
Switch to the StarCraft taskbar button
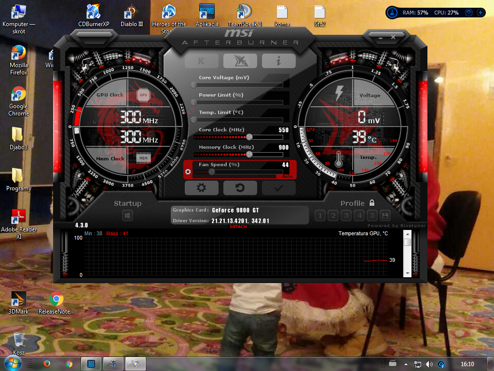[x=113, y=364]
